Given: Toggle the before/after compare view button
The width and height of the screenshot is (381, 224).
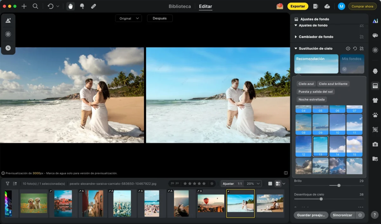Looking at the screenshot, I should click(x=278, y=183).
